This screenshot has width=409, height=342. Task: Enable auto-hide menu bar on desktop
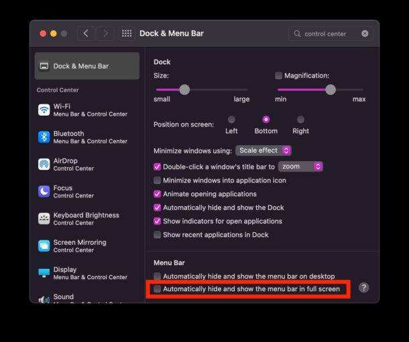tap(157, 276)
